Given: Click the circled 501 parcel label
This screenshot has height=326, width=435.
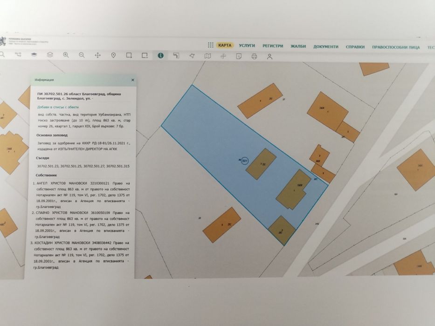Looking at the screenshot, I should pos(244,161).
